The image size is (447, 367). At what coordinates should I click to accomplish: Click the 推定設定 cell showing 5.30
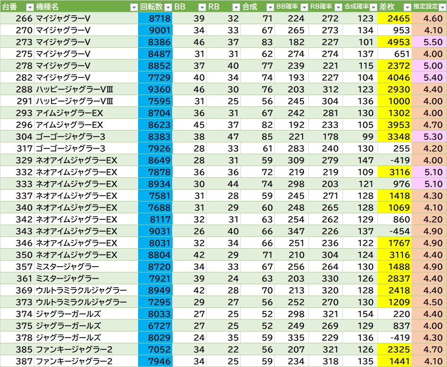(x=429, y=137)
